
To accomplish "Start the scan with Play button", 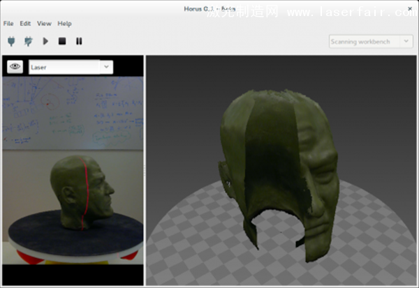I will (x=45, y=41).
